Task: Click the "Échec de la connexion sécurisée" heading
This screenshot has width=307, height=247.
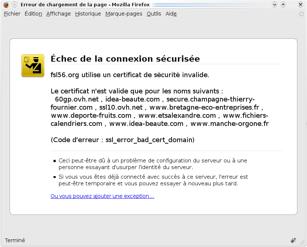Action: click(x=125, y=59)
